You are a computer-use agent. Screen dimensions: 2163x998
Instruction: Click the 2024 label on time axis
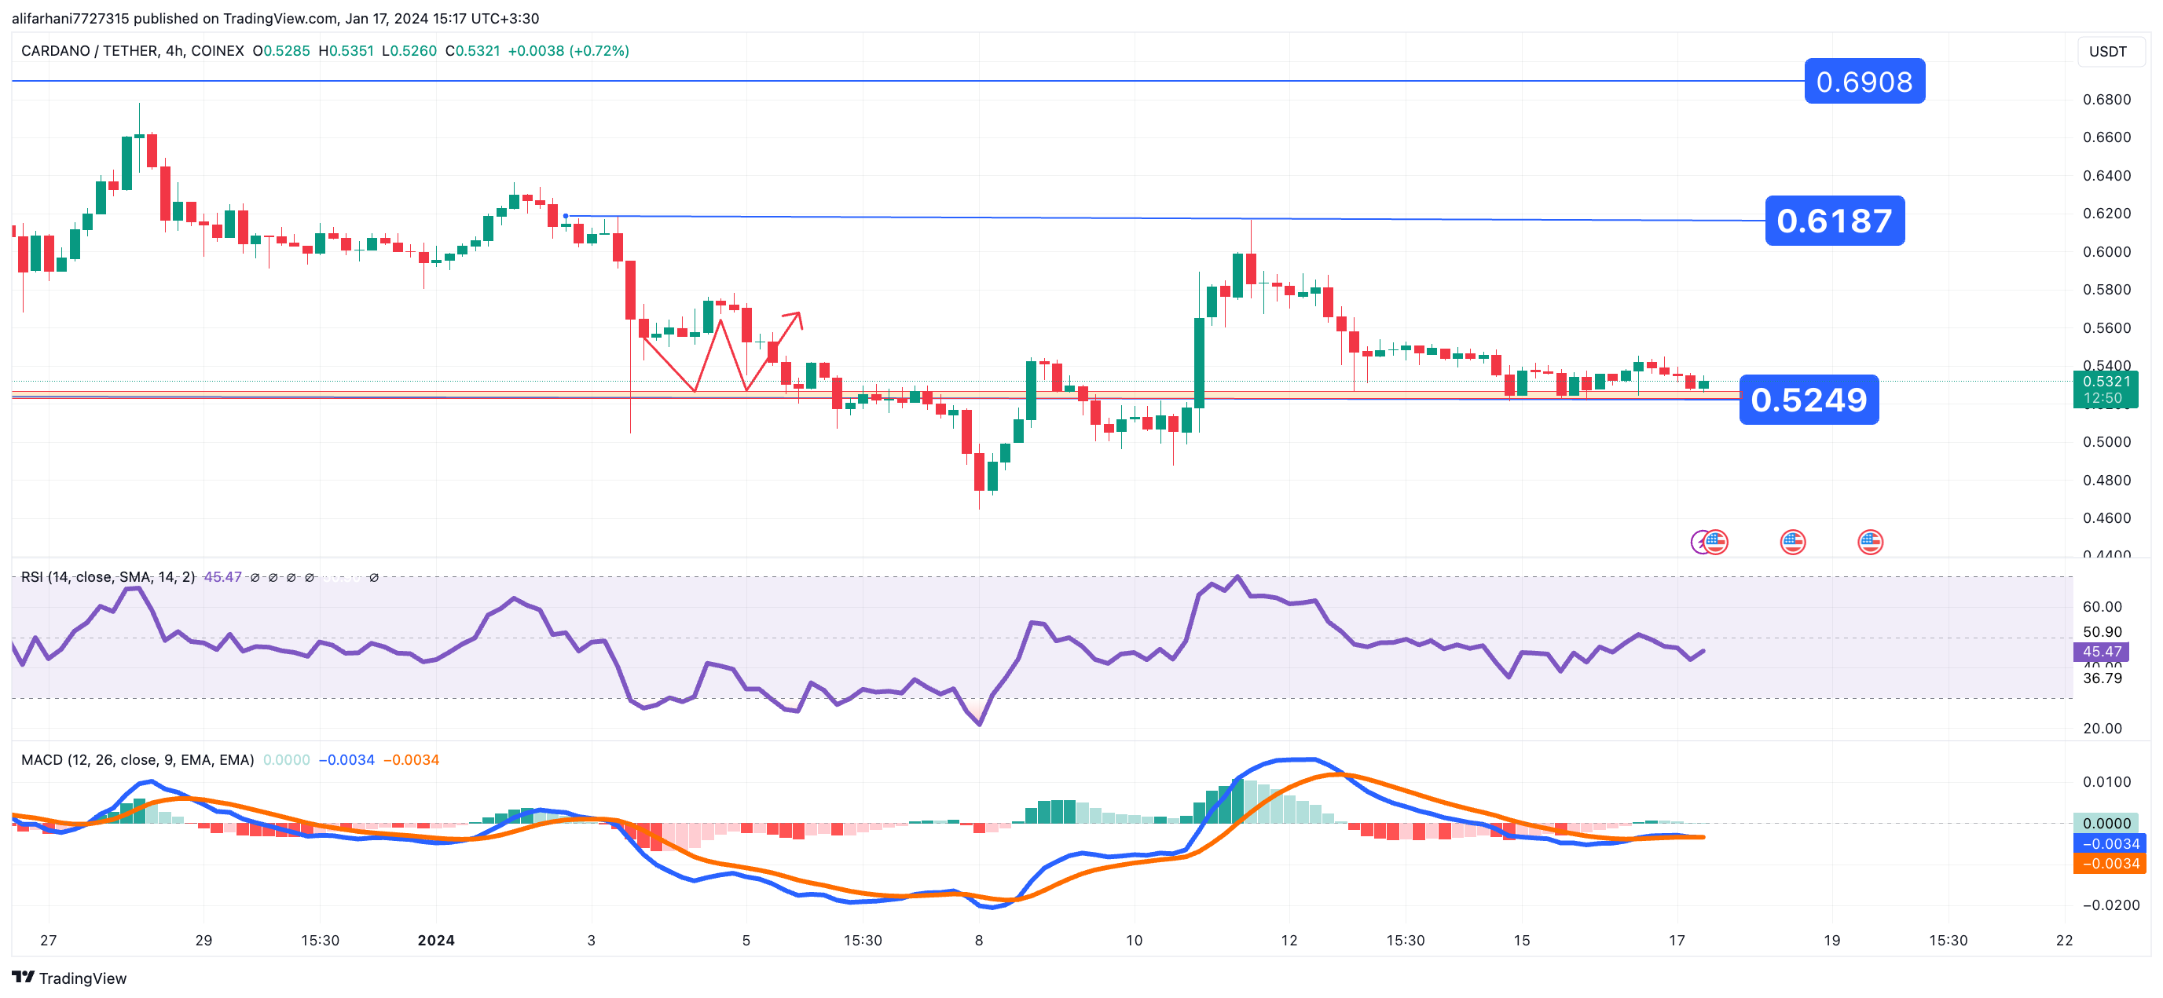coord(436,940)
